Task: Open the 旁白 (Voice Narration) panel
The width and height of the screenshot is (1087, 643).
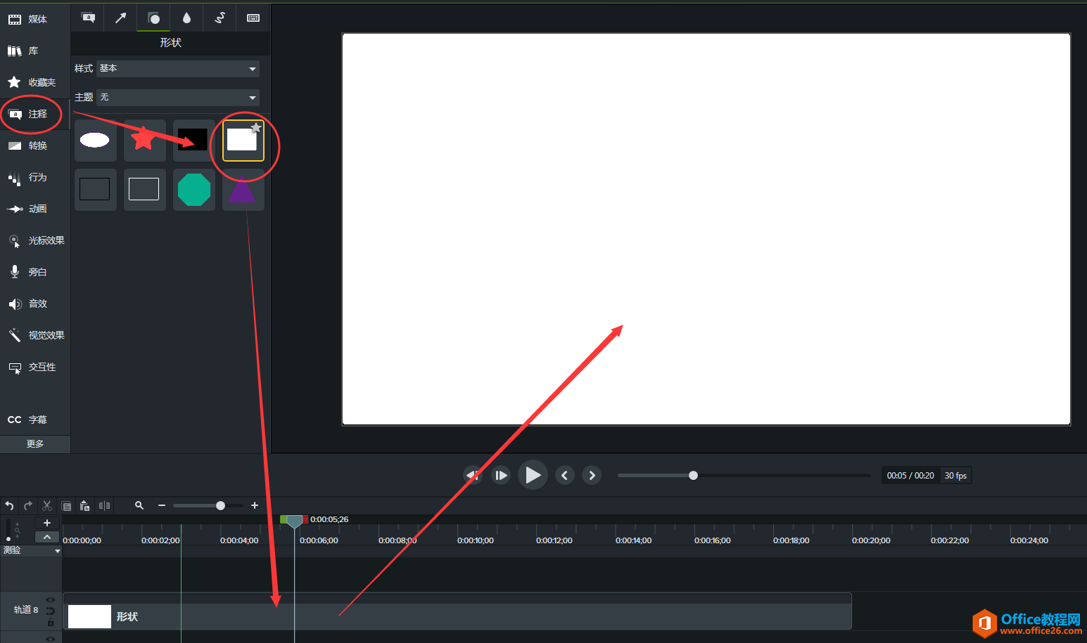Action: tap(35, 272)
